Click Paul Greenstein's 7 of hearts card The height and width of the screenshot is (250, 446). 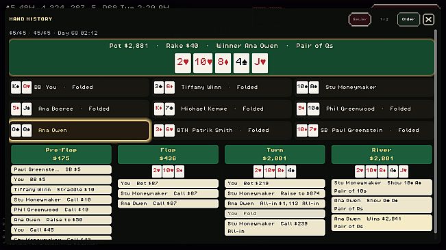[x=313, y=130]
